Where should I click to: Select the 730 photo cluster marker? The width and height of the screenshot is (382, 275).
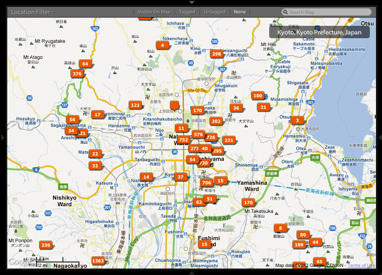click(204, 163)
